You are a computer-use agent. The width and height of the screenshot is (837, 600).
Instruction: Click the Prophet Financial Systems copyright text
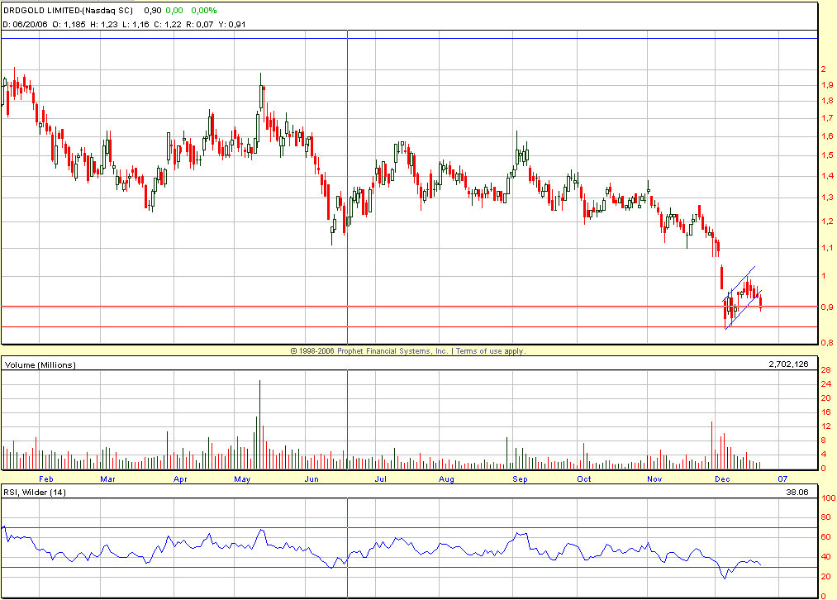pos(368,351)
